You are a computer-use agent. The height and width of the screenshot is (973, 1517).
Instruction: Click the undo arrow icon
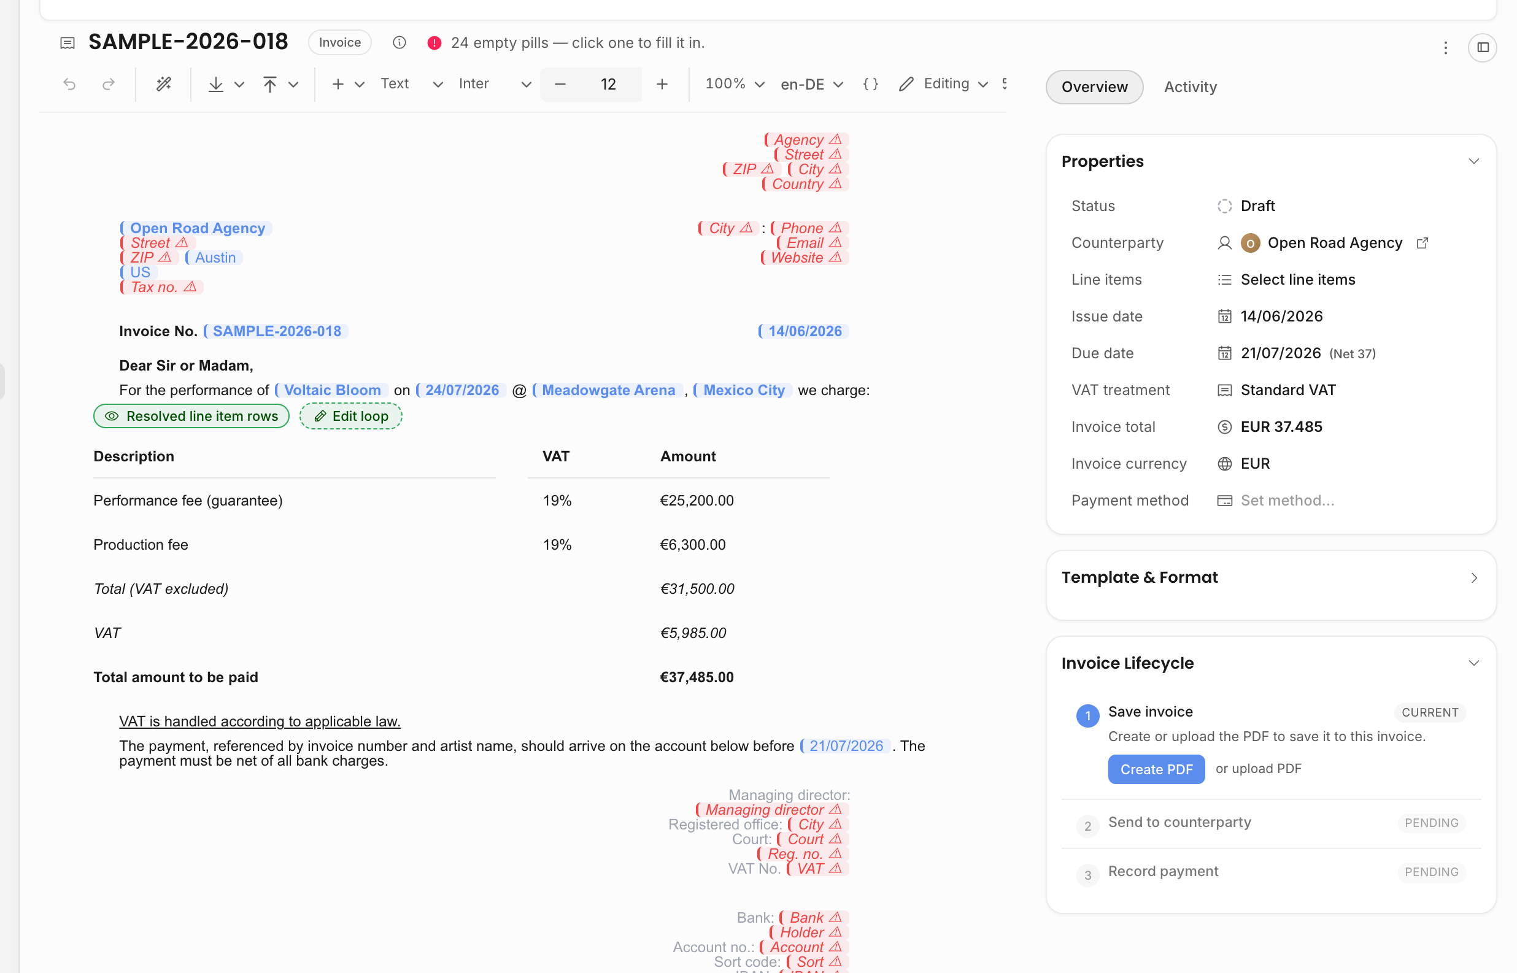click(69, 84)
